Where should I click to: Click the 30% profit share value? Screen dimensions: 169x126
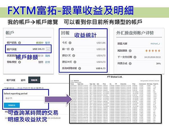pyautogui.click(x=158, y=64)
